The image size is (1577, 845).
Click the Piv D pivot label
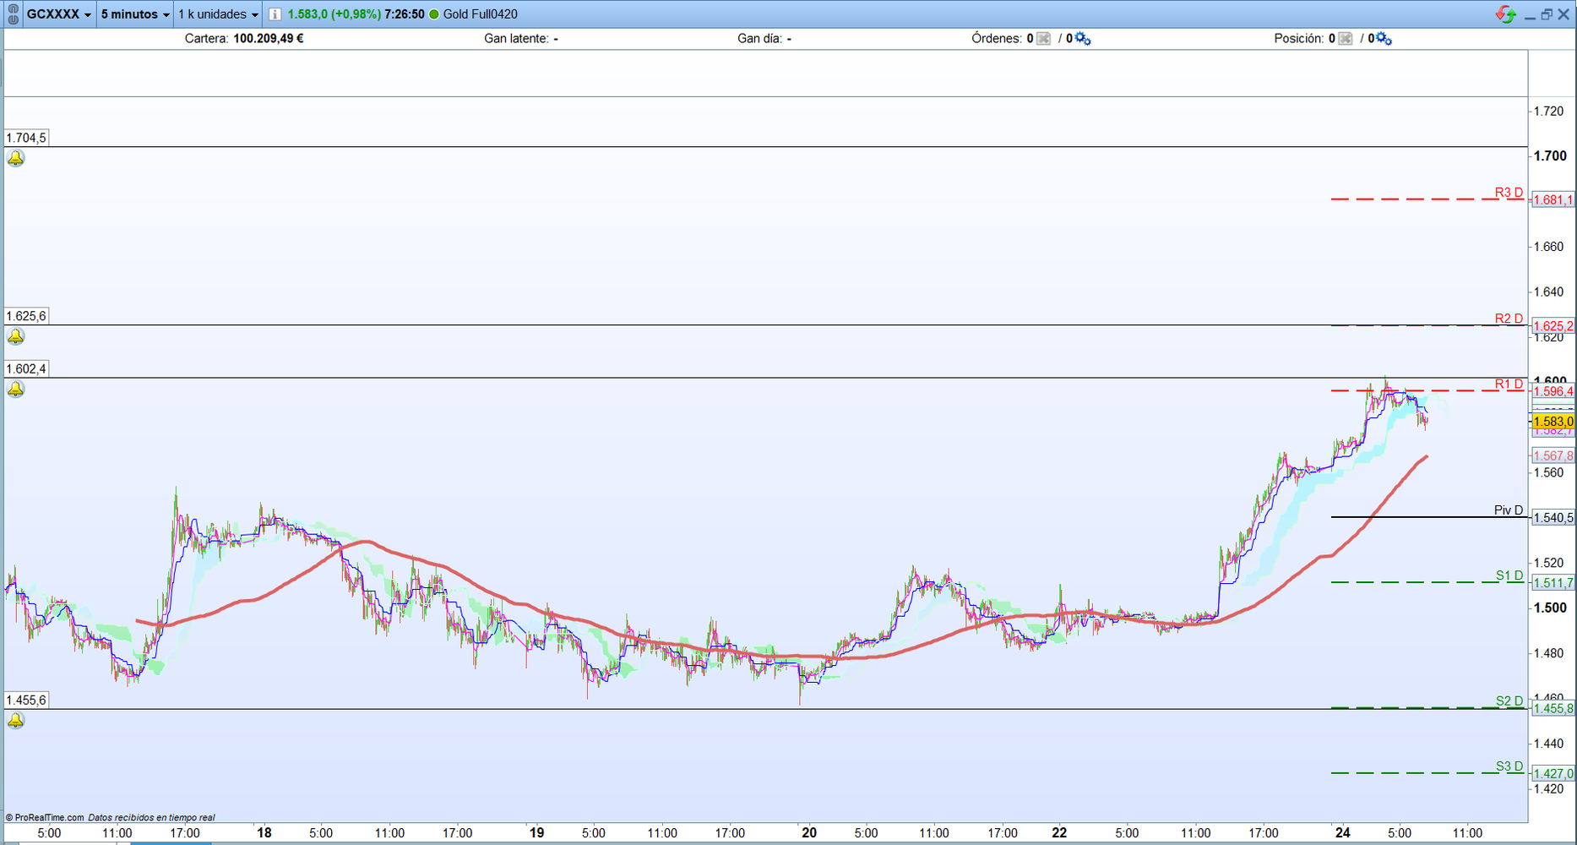tap(1509, 510)
